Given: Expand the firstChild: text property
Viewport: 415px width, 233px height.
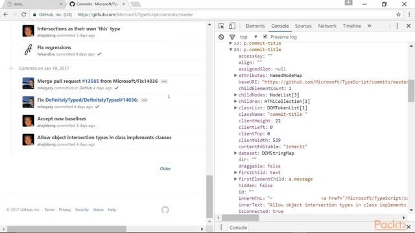Looking at the screenshot, I should click(x=235, y=173).
